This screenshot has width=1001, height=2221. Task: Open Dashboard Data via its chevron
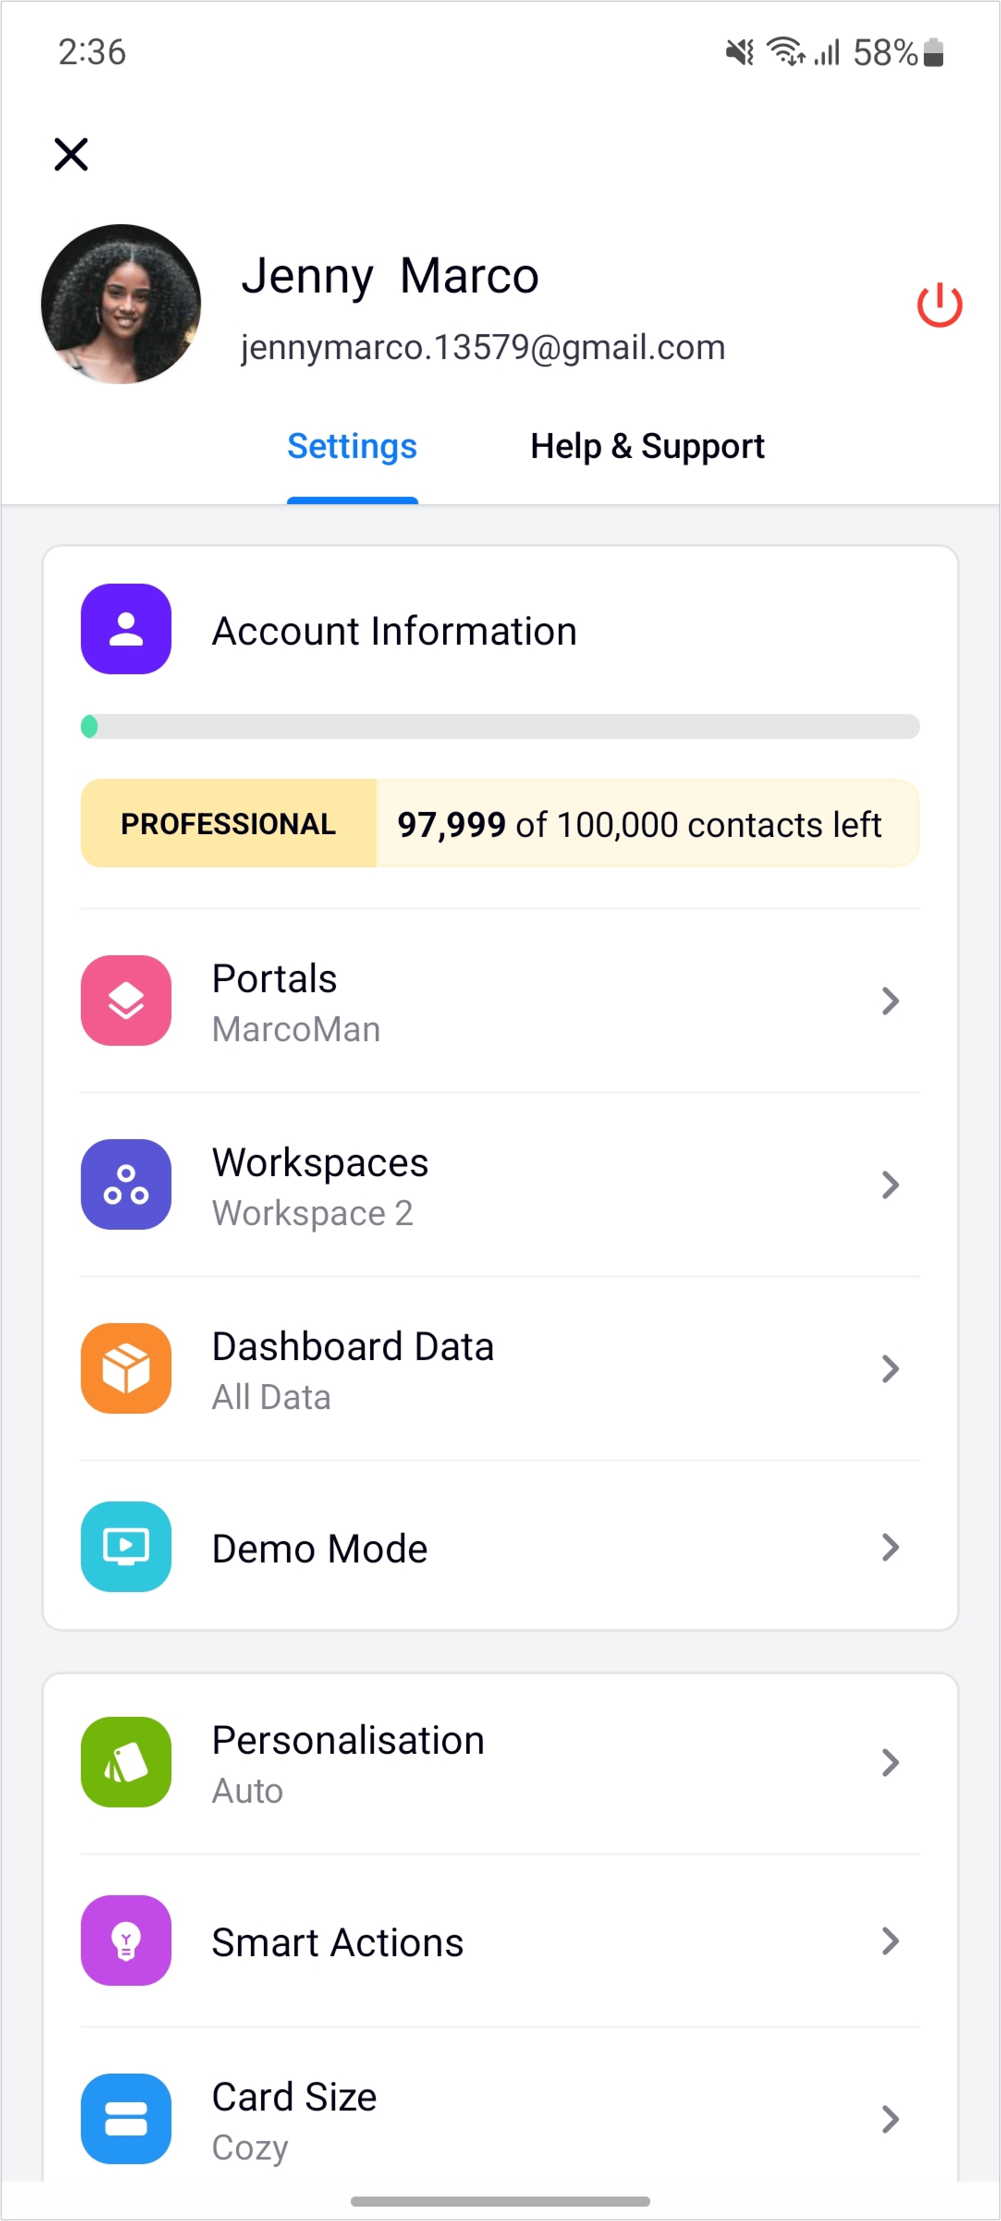point(891,1368)
